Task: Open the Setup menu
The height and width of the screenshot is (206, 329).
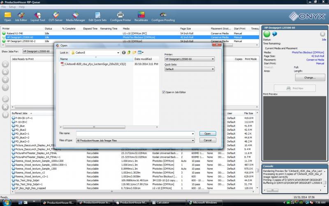Action: [x=12, y=7]
